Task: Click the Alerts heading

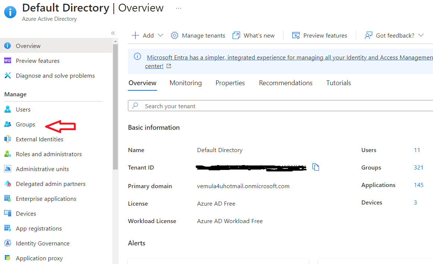Action: click(137, 243)
